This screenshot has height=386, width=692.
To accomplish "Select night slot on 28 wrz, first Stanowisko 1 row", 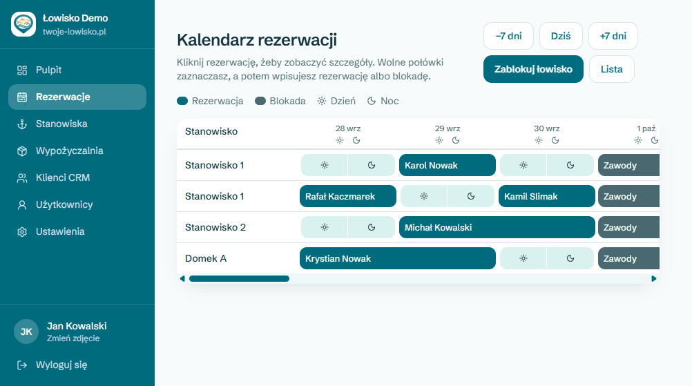I will tap(372, 165).
